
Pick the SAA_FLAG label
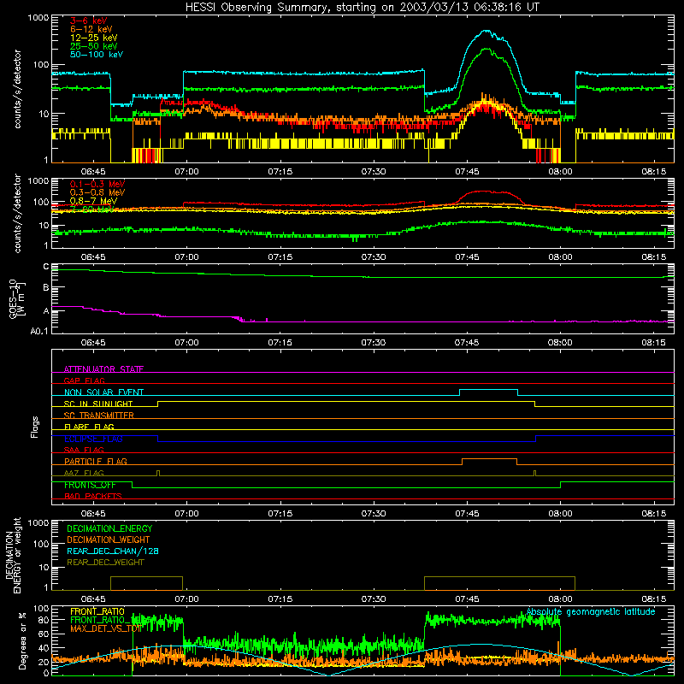pyautogui.click(x=84, y=451)
